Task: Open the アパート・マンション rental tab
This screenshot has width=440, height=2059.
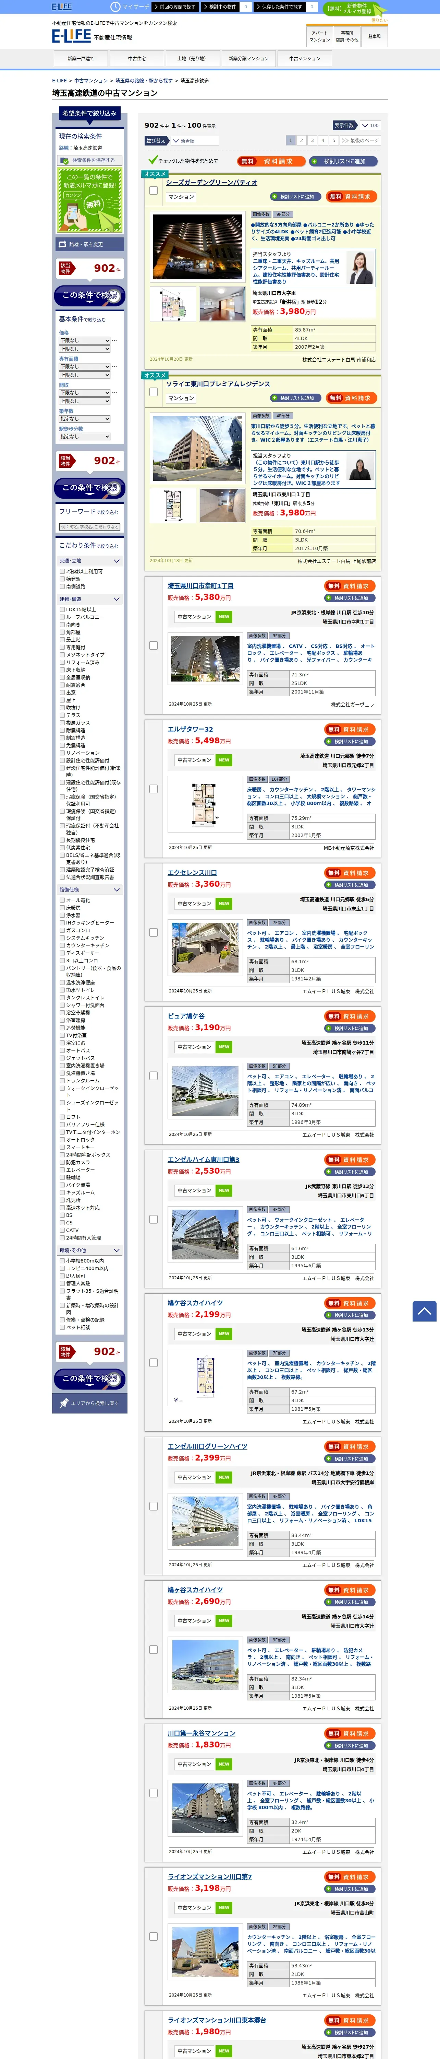Action: point(319,37)
